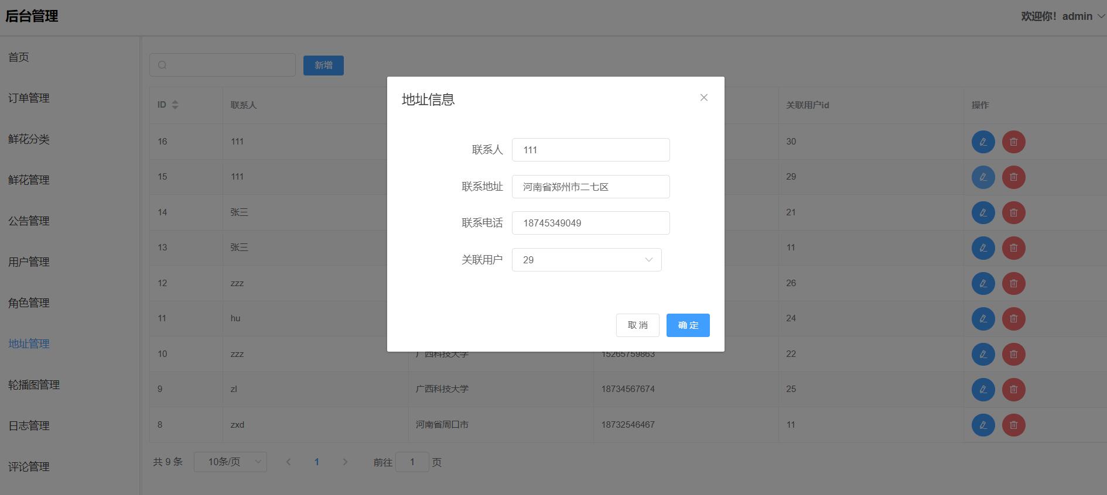
Task: Edit the address row with ID 13
Action: tap(983, 247)
